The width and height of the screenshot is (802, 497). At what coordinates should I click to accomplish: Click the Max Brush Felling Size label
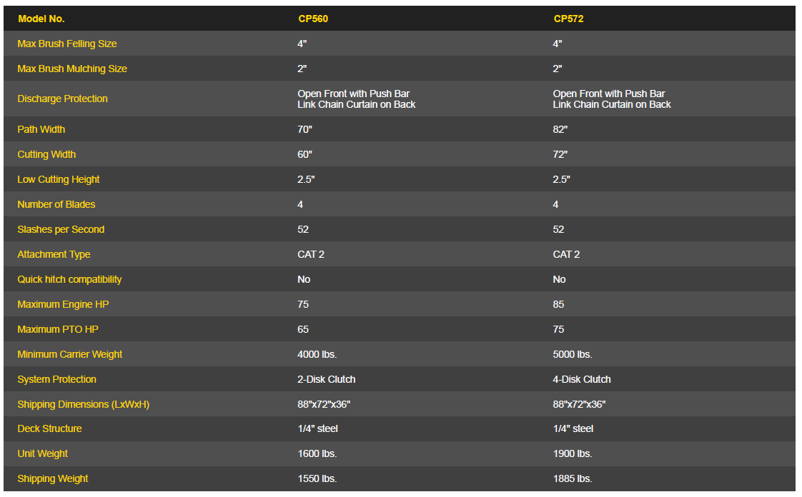coord(67,44)
